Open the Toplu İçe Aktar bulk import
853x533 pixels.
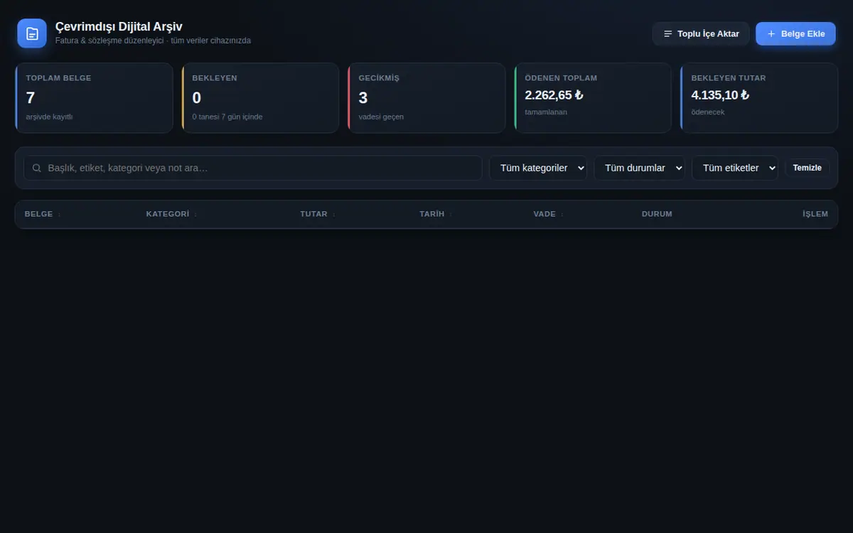701,34
